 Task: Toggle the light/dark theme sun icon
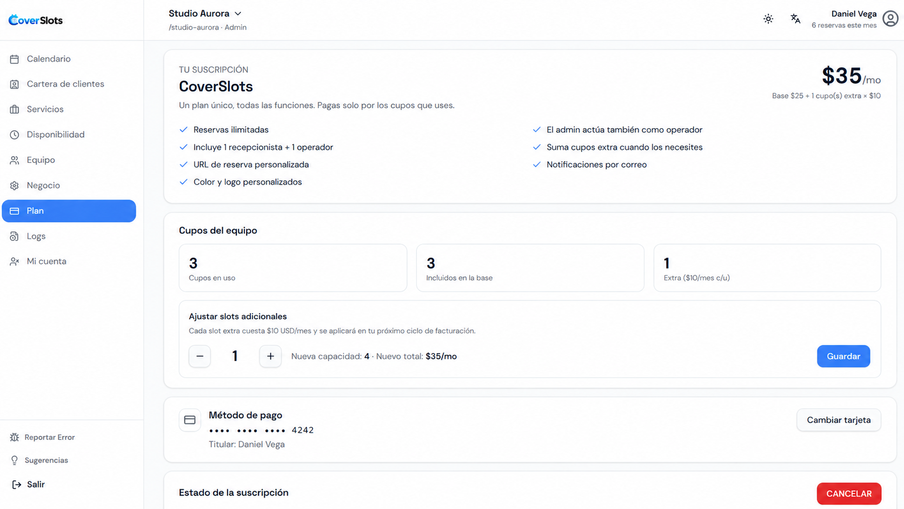tap(768, 19)
